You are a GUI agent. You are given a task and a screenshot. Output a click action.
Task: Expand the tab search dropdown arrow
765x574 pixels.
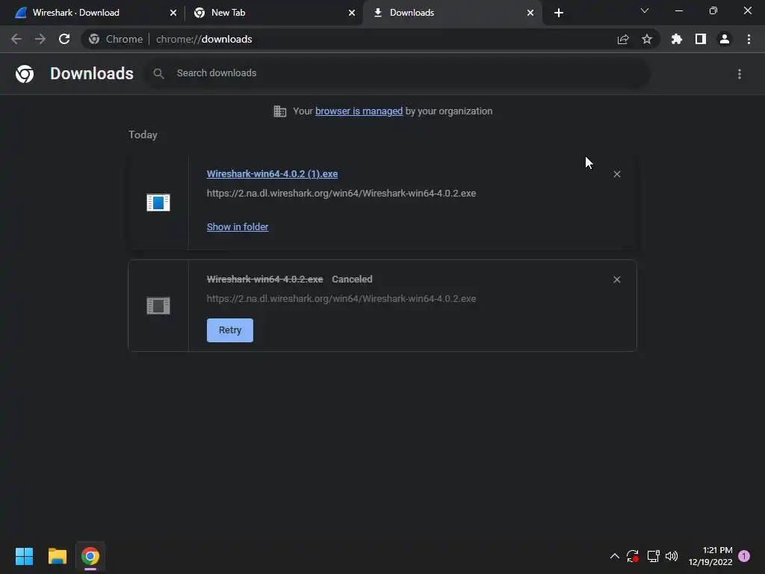[x=645, y=10]
